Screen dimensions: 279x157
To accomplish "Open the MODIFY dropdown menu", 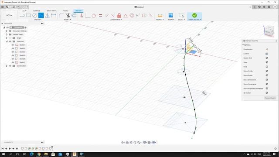I will (68, 20).
